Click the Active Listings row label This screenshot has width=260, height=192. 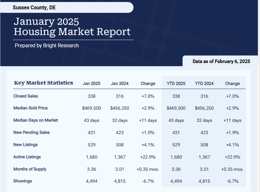(27, 157)
